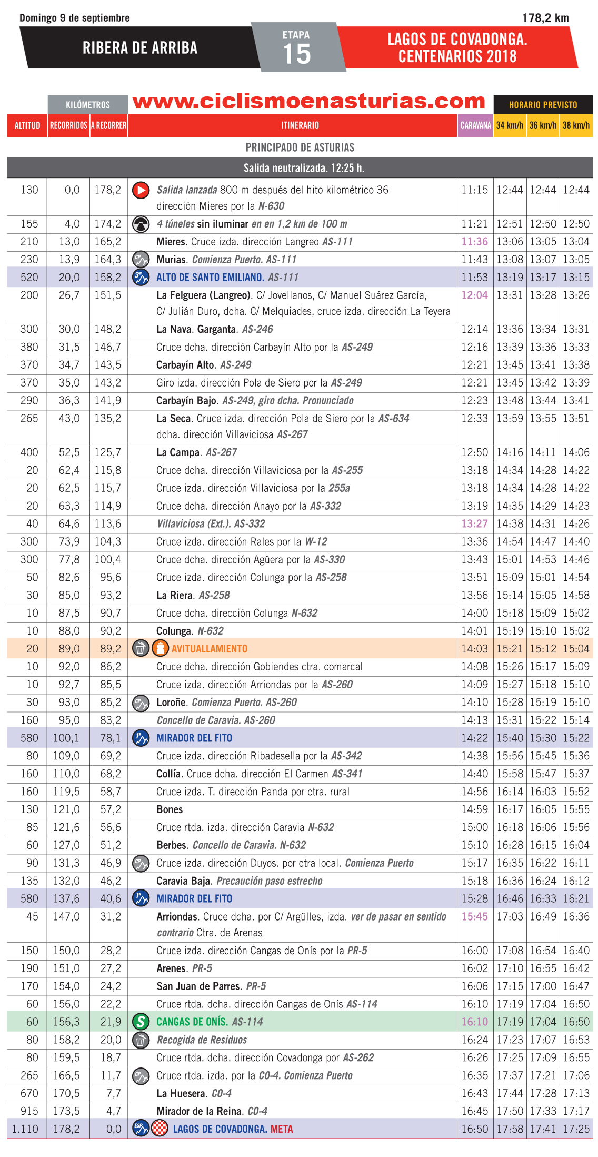Select the Arriondas itinerary entry
Viewport: 598px width, 1157px height.
click(301, 925)
